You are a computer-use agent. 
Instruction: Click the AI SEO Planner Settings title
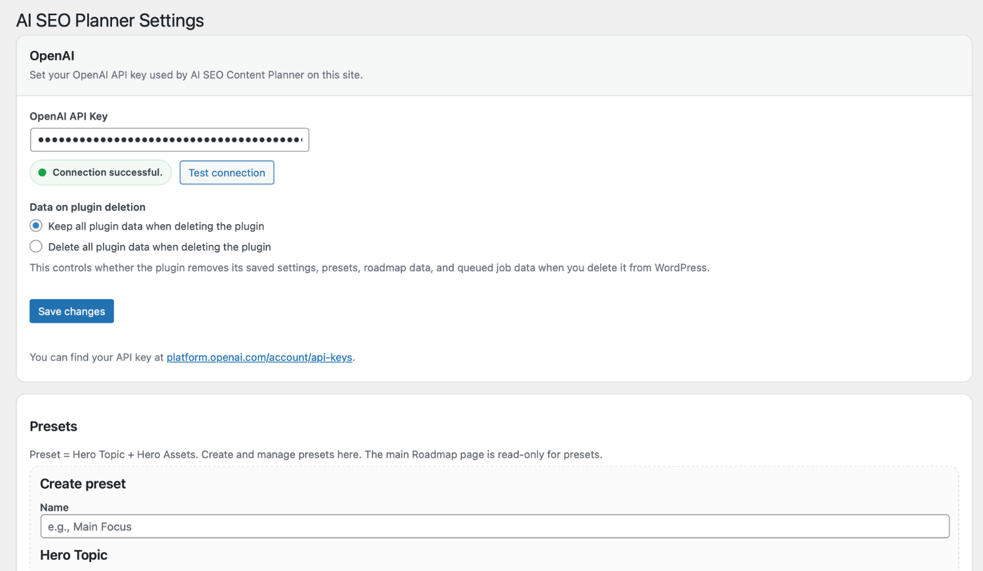tap(110, 21)
